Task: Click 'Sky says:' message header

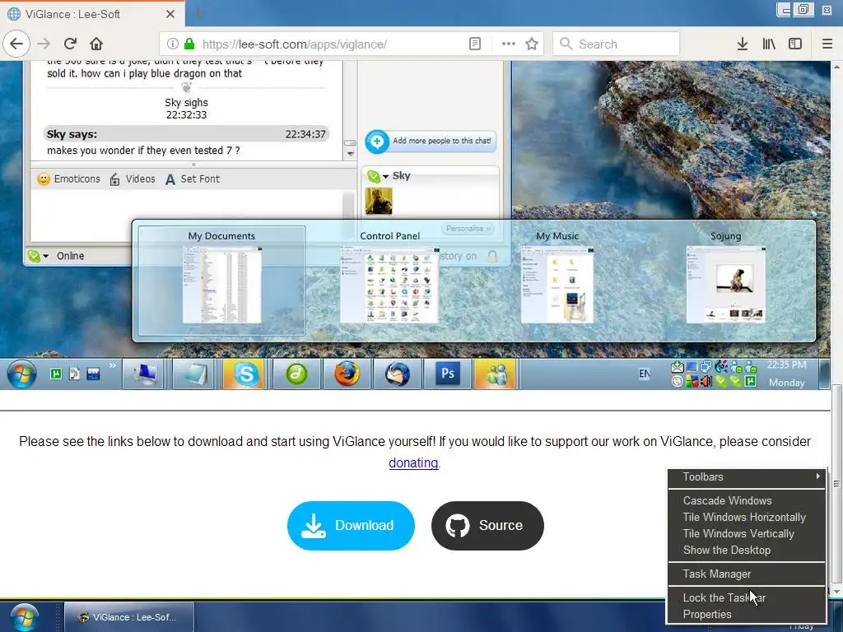Action: click(186, 134)
